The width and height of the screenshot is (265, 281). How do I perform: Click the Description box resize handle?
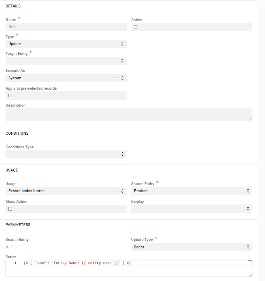pyautogui.click(x=250, y=119)
